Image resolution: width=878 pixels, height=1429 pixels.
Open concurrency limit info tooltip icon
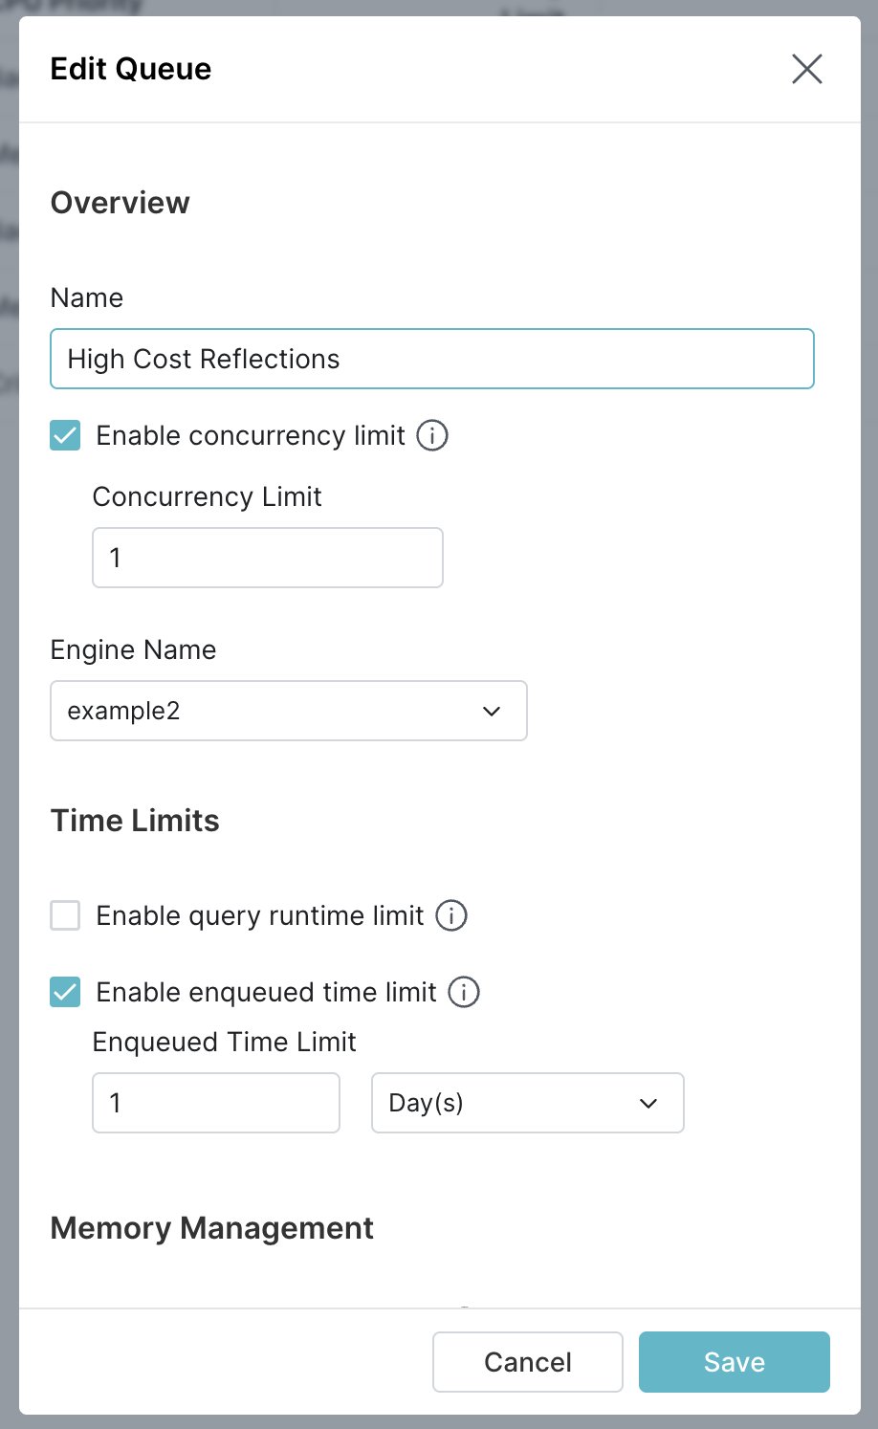coord(432,435)
